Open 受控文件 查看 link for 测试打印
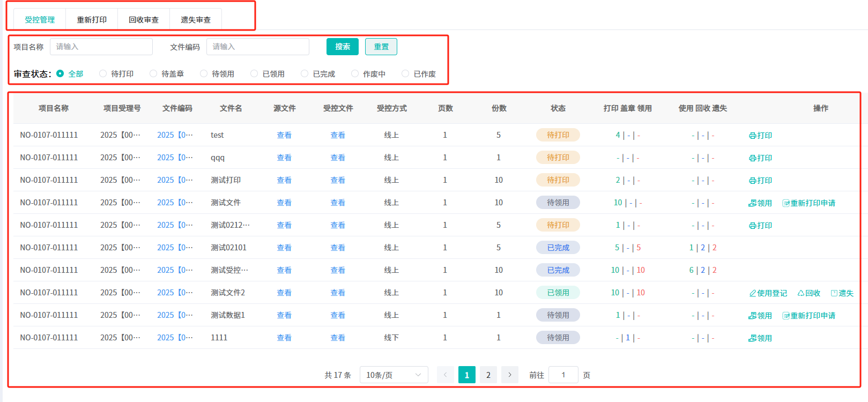 click(x=338, y=180)
